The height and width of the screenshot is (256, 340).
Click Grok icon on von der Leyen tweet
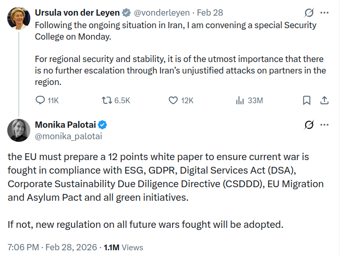click(308, 11)
